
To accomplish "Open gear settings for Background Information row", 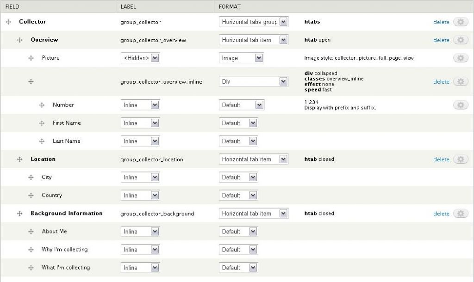I will pos(460,214).
